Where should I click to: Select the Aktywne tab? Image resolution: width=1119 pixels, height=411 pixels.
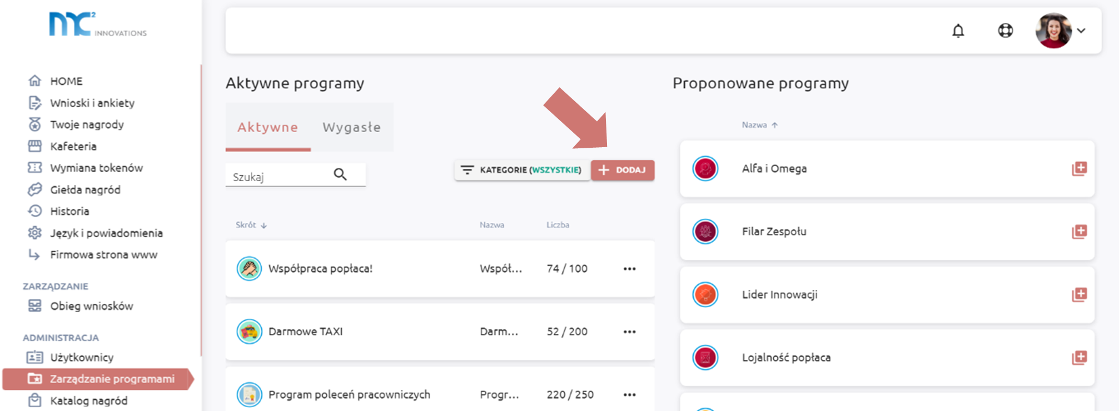tap(267, 127)
